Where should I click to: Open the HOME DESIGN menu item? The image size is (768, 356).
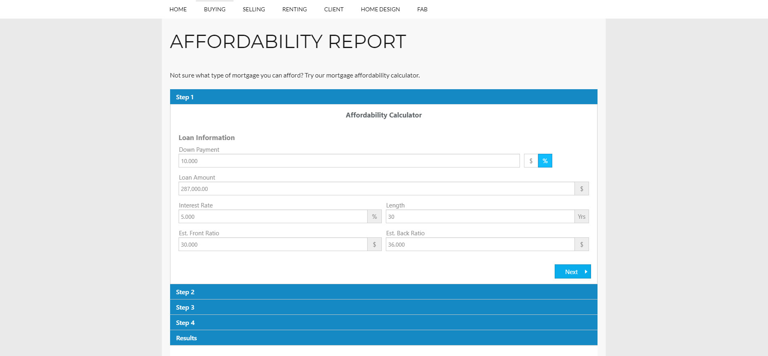[380, 9]
